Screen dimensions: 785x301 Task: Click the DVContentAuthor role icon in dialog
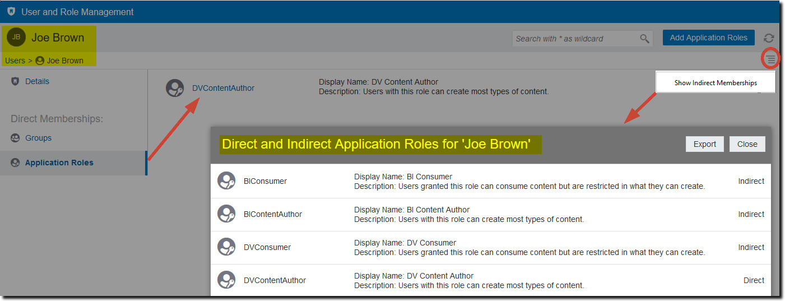226,280
